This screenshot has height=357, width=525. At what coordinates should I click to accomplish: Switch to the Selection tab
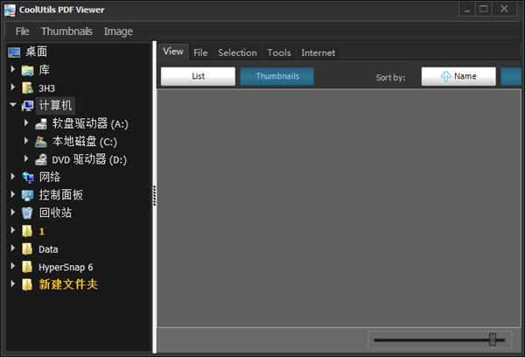(x=237, y=52)
